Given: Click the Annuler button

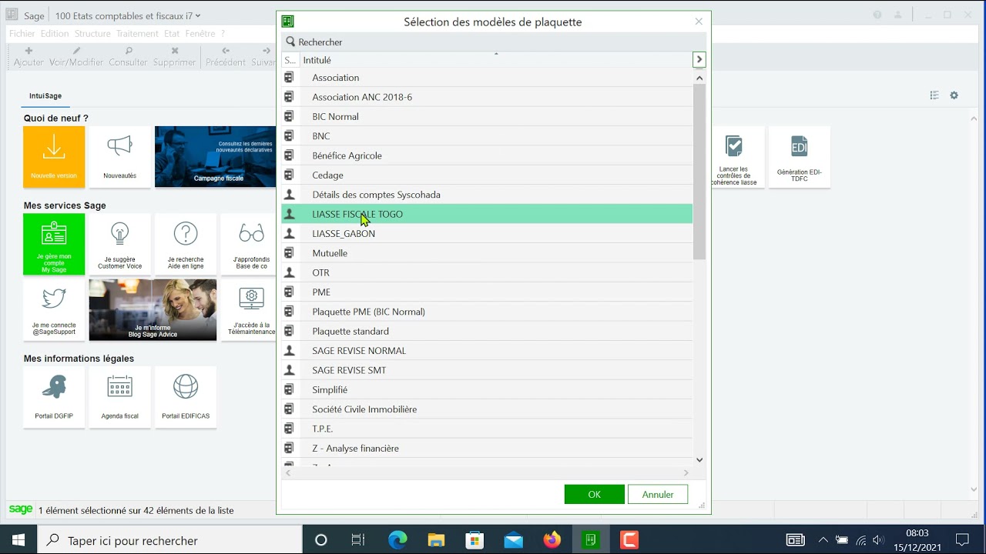Looking at the screenshot, I should tap(658, 495).
